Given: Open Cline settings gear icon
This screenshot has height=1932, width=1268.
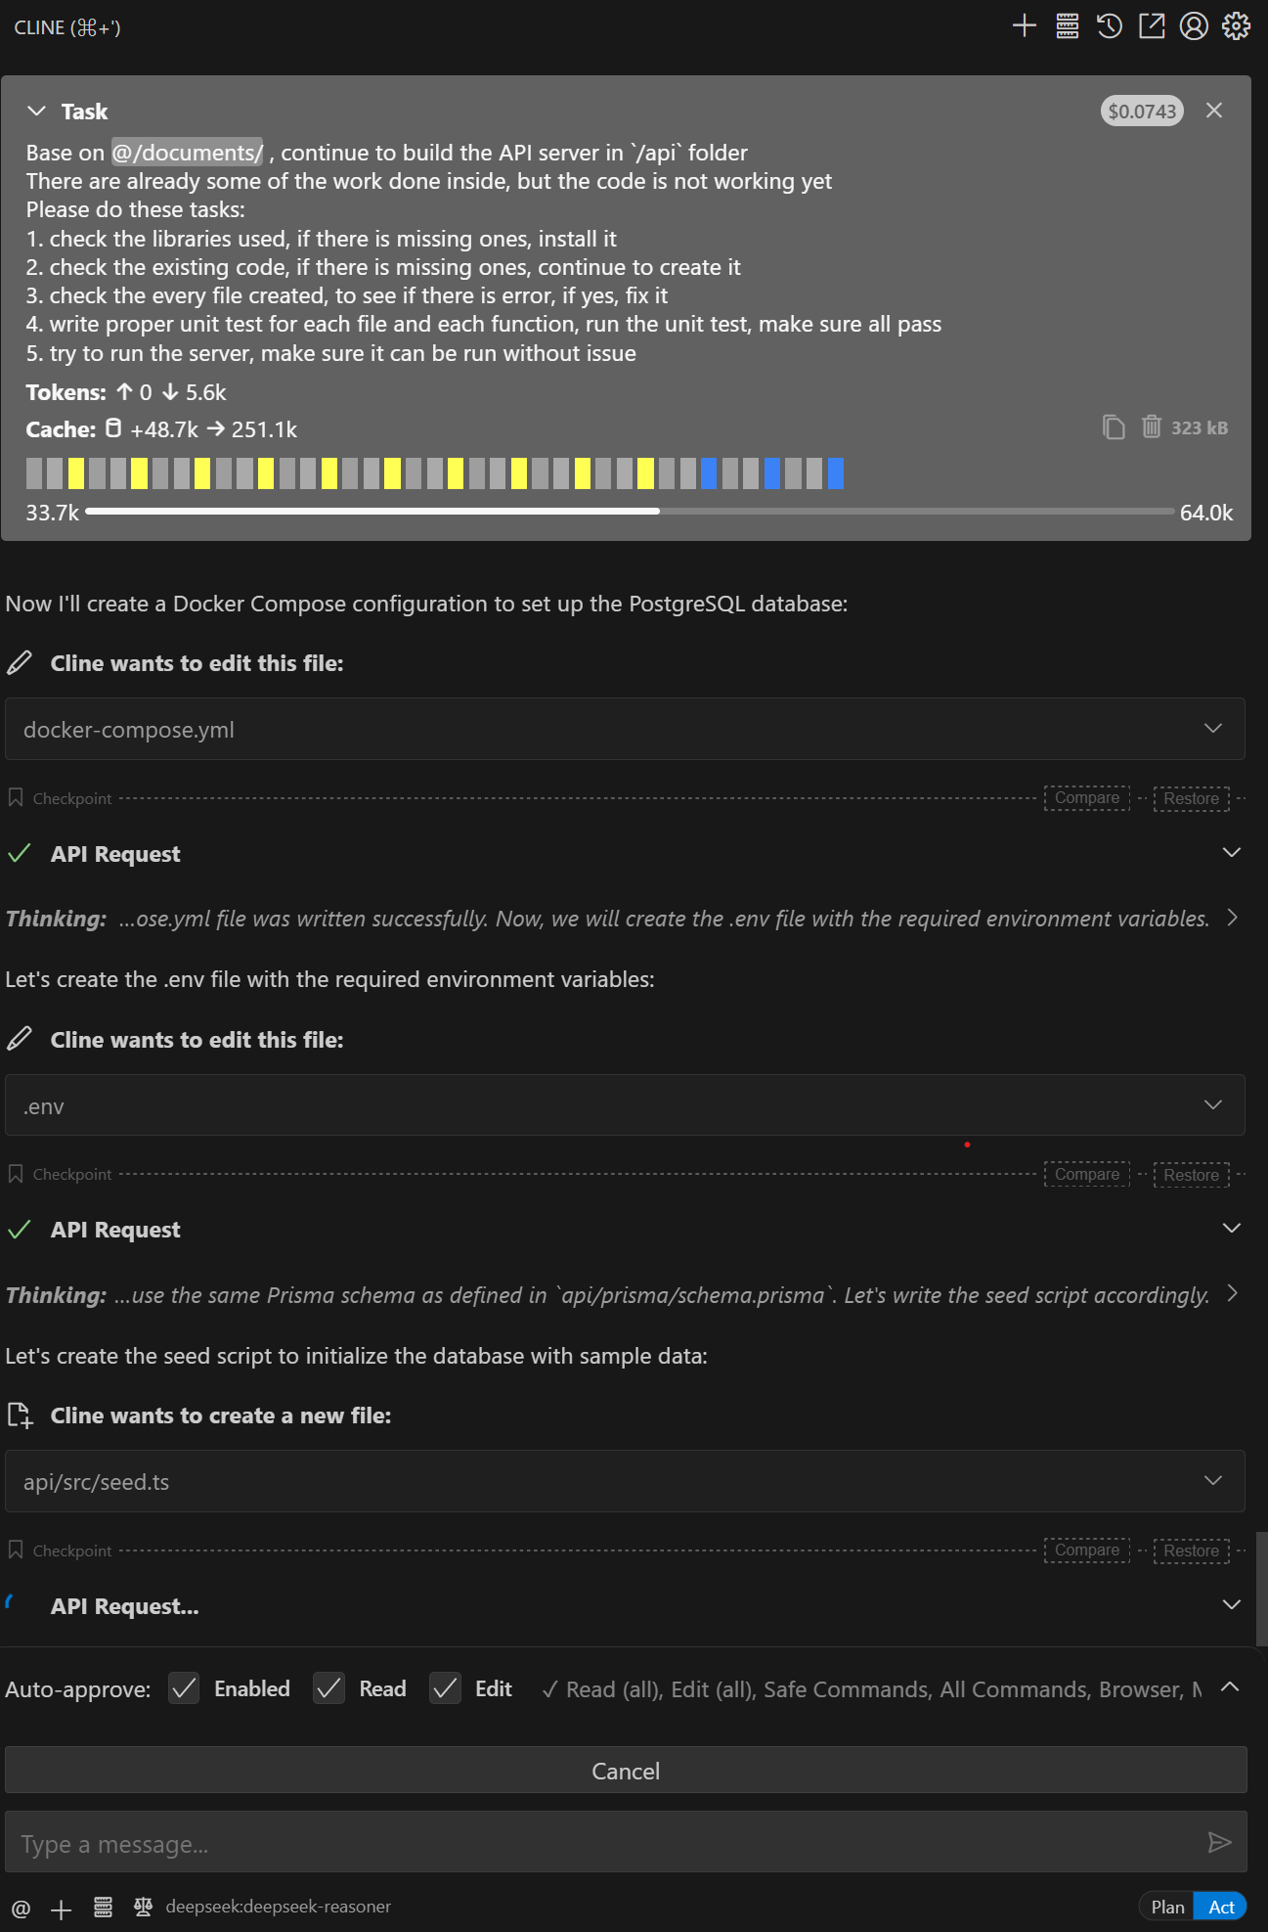Looking at the screenshot, I should click(x=1236, y=26).
